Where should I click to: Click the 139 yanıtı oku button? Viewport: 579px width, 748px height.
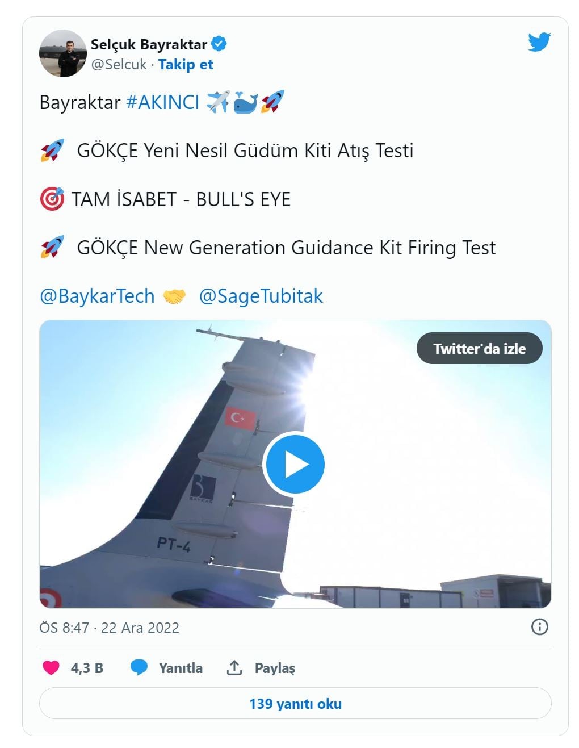pyautogui.click(x=295, y=704)
